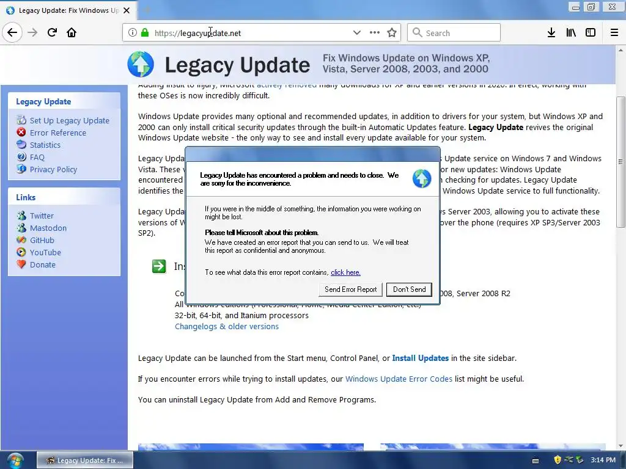Click the page vertical scrollbar thumb

pyautogui.click(x=620, y=162)
